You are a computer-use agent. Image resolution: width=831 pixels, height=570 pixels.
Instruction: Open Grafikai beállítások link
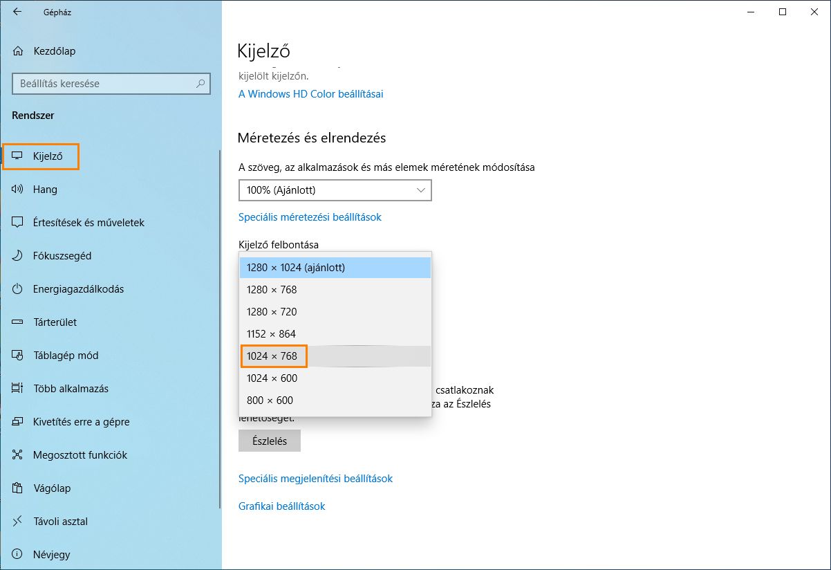click(281, 506)
